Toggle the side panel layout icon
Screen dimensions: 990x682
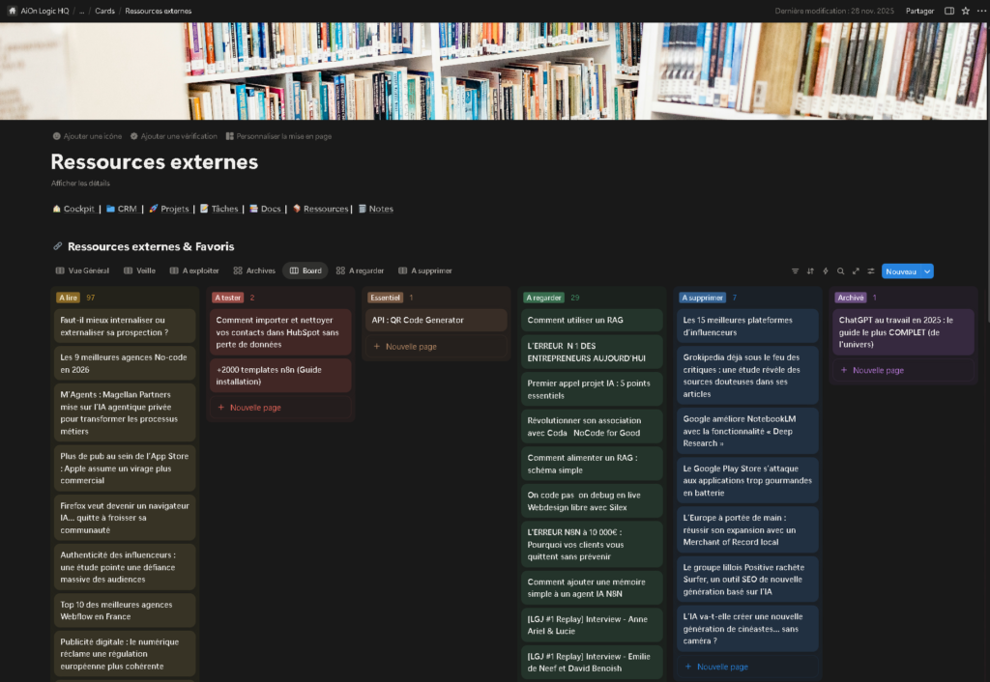coord(949,11)
